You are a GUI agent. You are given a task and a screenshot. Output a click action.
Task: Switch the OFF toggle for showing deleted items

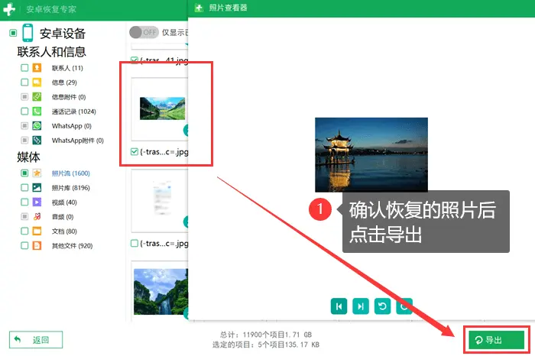(x=144, y=32)
